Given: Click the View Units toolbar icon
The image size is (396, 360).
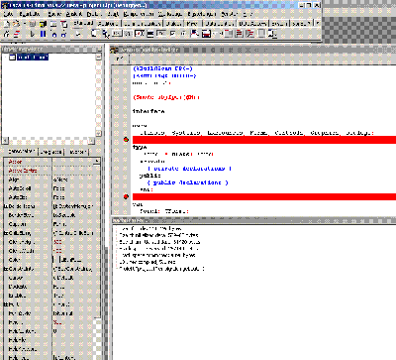Looking at the screenshot, I should [7, 34].
